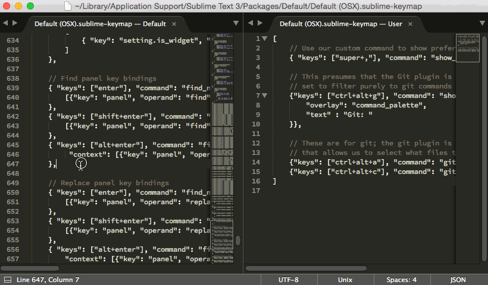Screen dimensions: 488x285
Task: Click "command_palette" value on line 8
Action: tap(387, 105)
